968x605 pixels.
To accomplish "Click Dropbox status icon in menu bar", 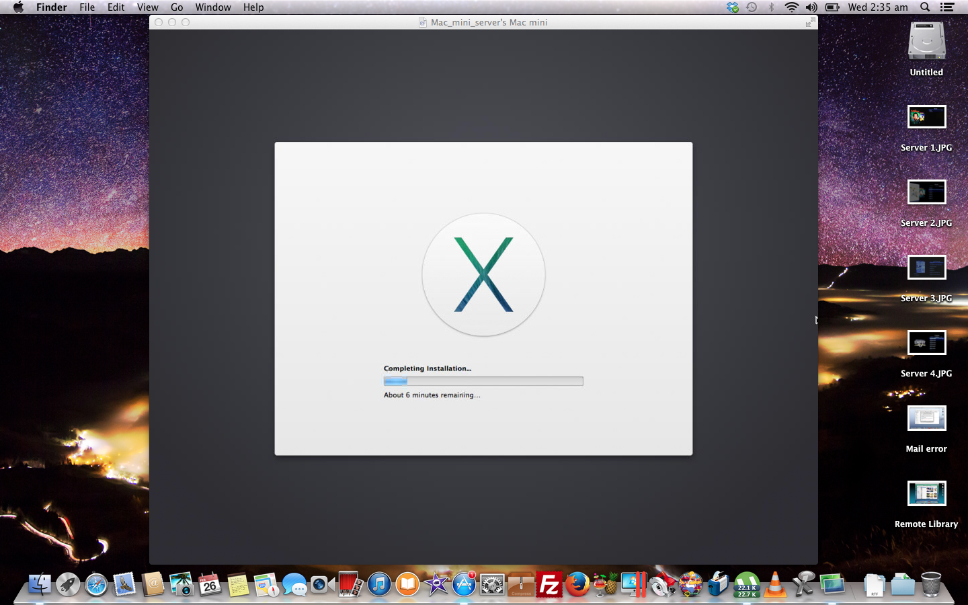I will tap(733, 7).
